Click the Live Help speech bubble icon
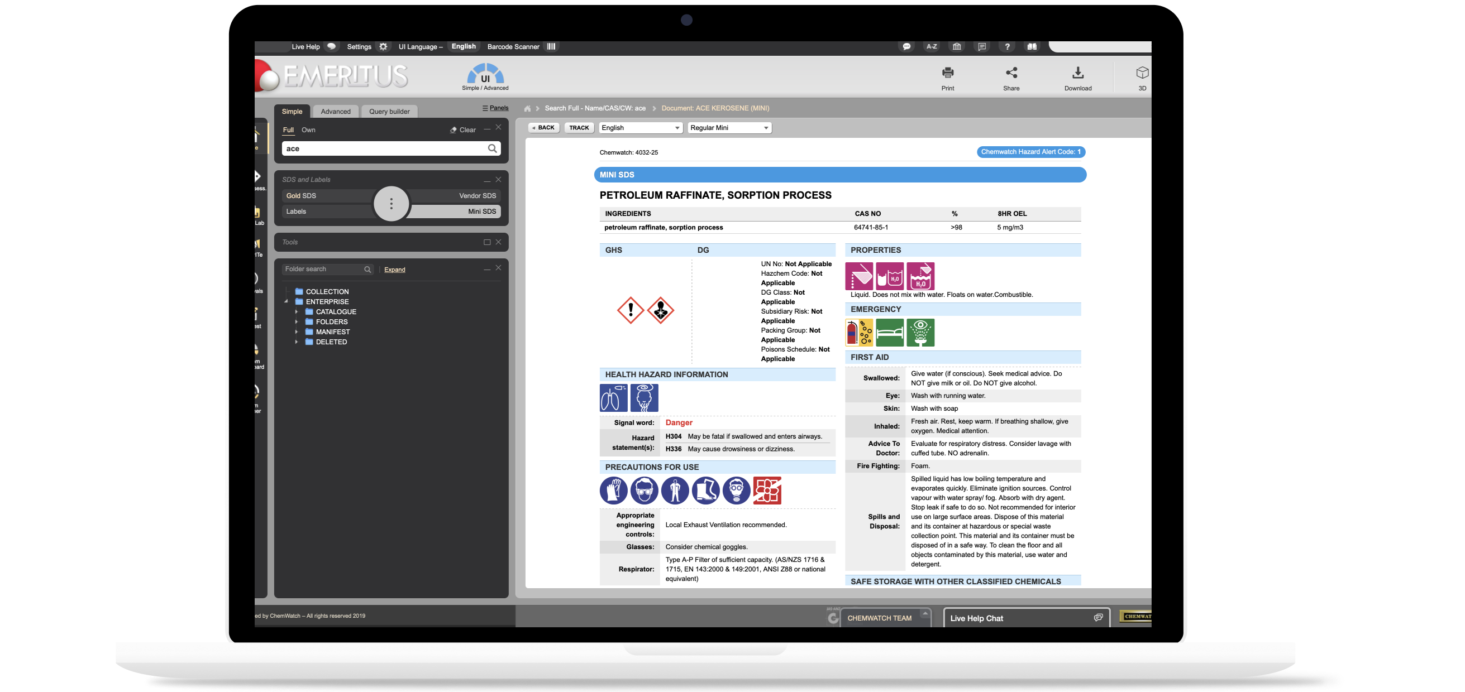Image resolution: width=1465 pixels, height=692 pixels. (x=332, y=46)
